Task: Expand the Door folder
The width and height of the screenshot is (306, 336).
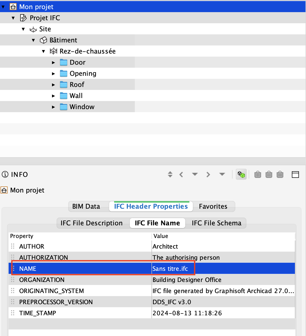Action: pos(53,62)
